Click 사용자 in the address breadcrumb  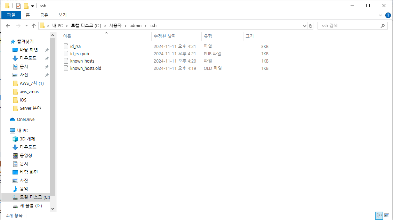[x=115, y=26]
